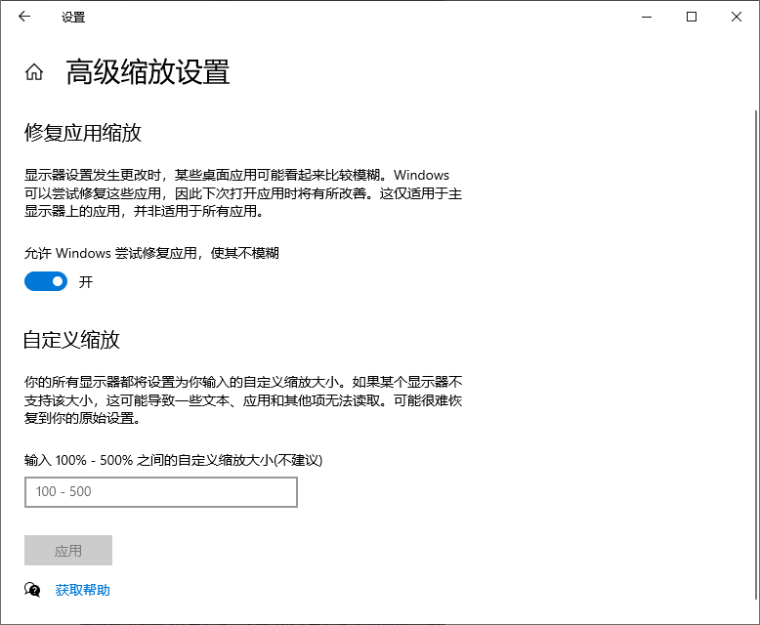
Task: Click the vertical scrollbar on the right
Action: pyautogui.click(x=756, y=354)
